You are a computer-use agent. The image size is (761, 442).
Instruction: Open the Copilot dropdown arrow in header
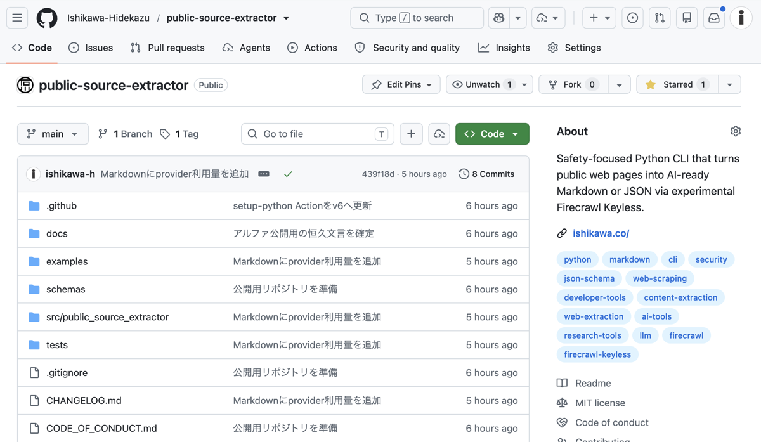tap(517, 18)
